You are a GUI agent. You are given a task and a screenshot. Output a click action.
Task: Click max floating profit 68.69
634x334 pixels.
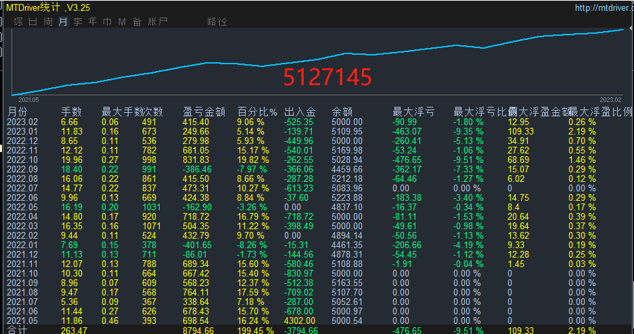(x=519, y=160)
